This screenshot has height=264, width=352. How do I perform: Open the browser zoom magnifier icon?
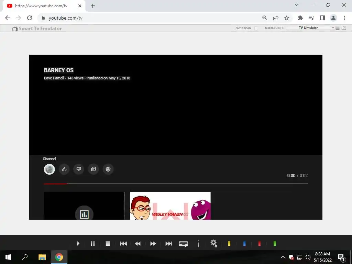(265, 18)
